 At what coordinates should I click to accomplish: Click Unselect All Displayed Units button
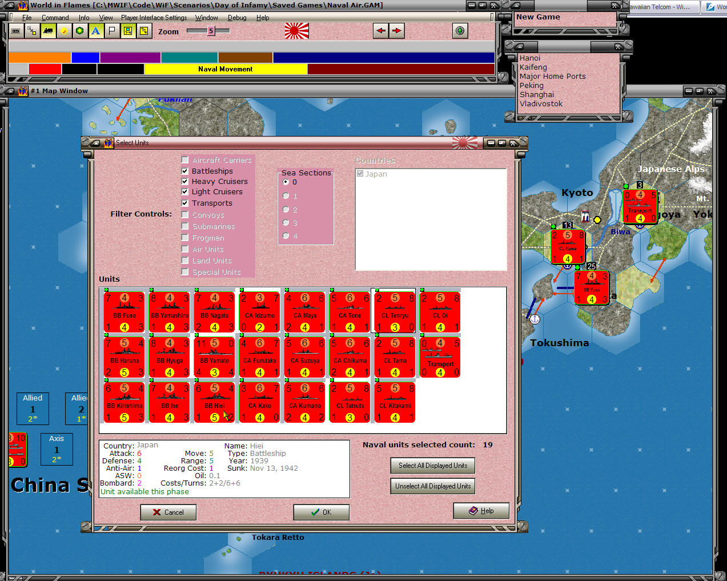[x=433, y=486]
